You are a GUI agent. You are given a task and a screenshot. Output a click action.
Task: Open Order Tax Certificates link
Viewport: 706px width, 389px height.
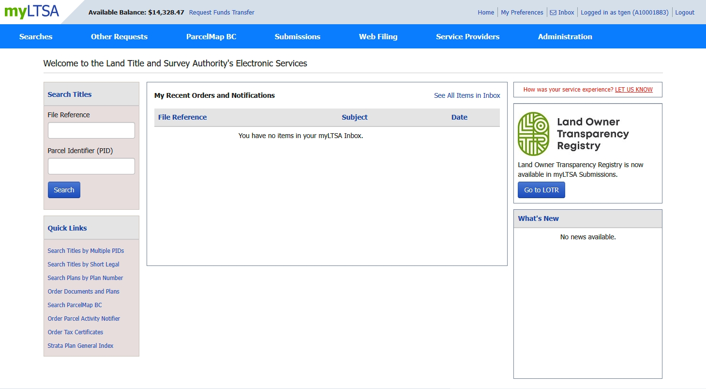(x=75, y=332)
